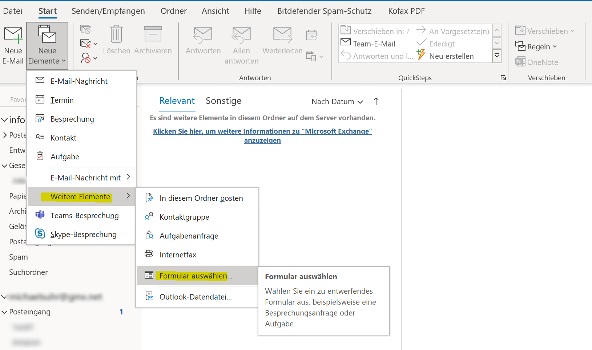Click the Kontakt icon in the menu

40,137
